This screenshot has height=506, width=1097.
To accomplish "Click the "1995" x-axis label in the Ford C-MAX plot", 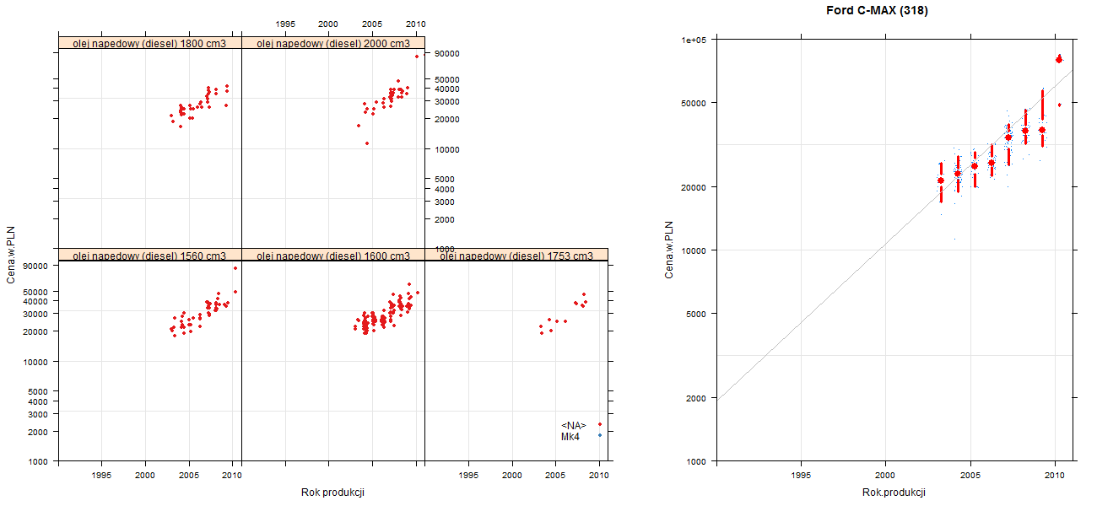I will tap(801, 476).
